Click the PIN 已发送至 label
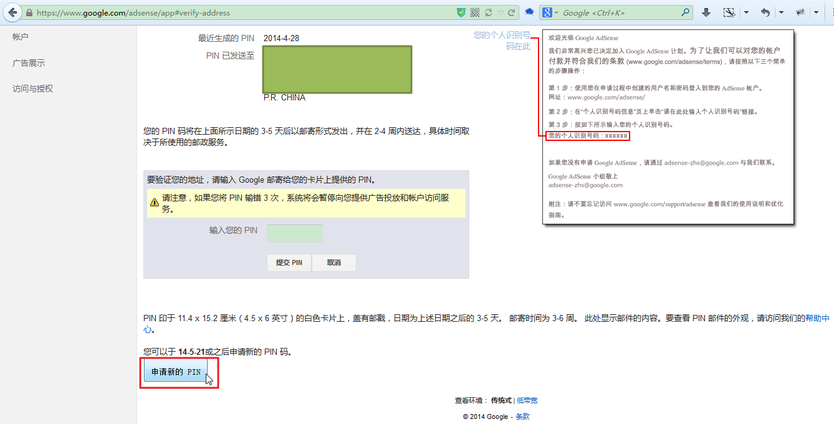This screenshot has height=424, width=834. click(x=231, y=55)
